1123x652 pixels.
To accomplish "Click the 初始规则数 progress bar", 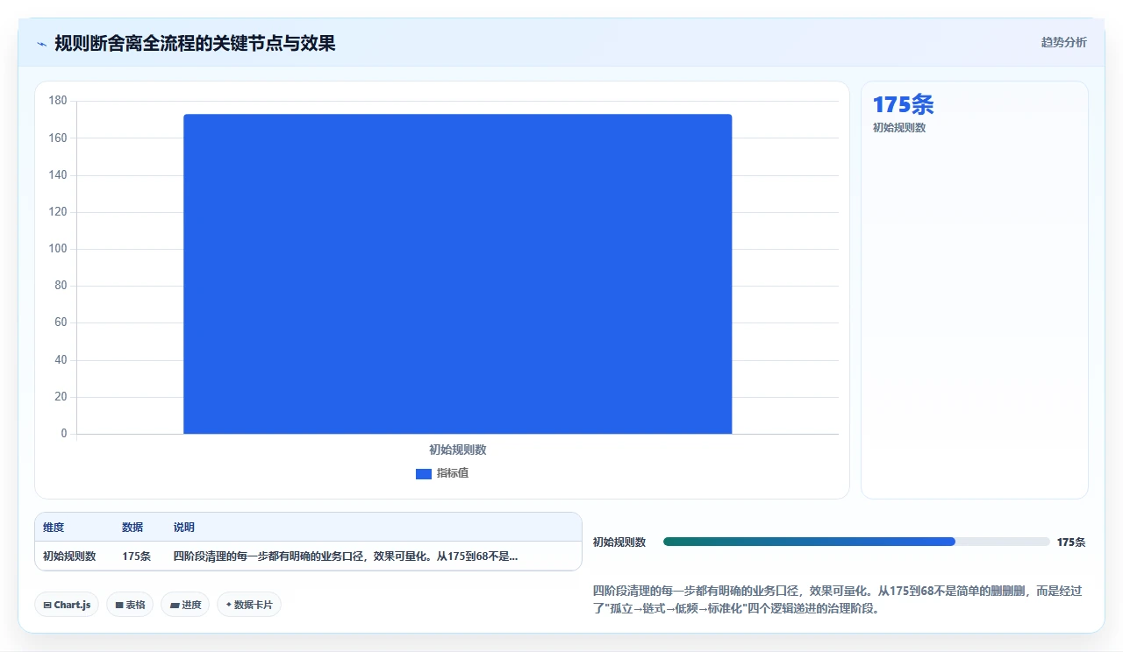I will pyautogui.click(x=856, y=542).
